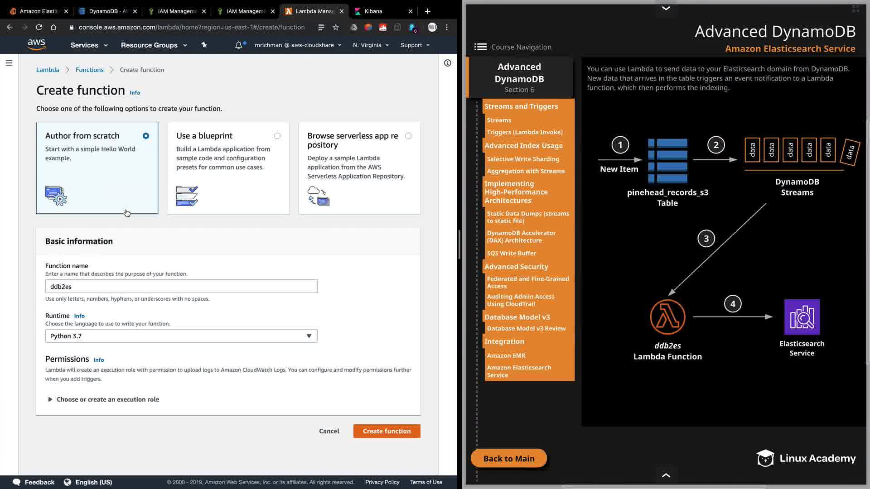Click the vertical scrollbar of the course panel
Screen dimensions: 870x489
(x=867, y=240)
